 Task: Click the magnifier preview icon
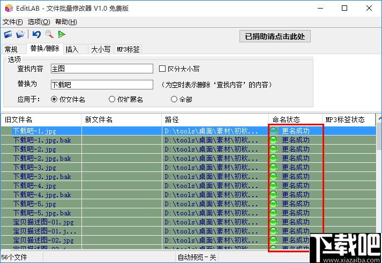pos(49,34)
